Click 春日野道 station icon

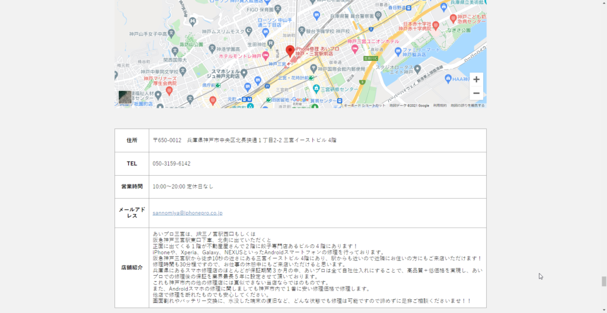click(408, 7)
